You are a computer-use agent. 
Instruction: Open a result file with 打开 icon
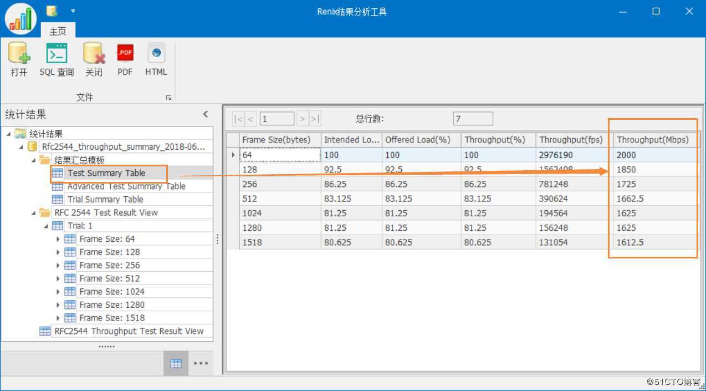point(19,60)
